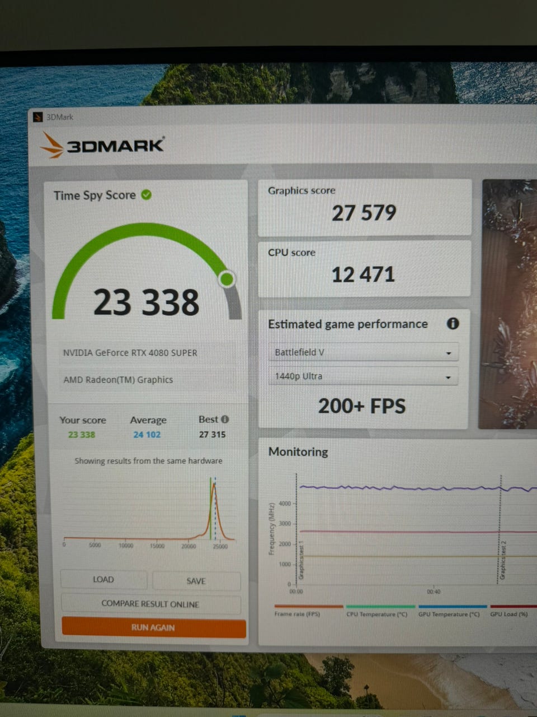This screenshot has height=717, width=537.
Task: Click the 3DMark logo in the header
Action: click(102, 145)
